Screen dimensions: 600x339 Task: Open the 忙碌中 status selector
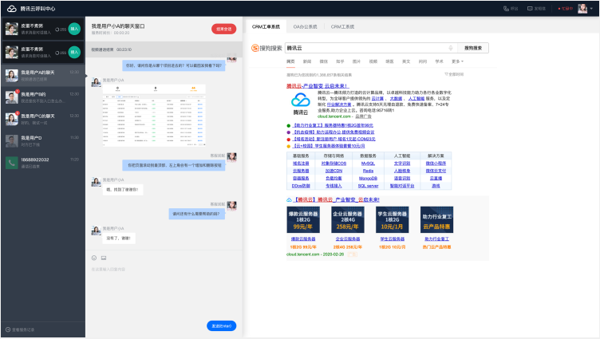point(565,9)
